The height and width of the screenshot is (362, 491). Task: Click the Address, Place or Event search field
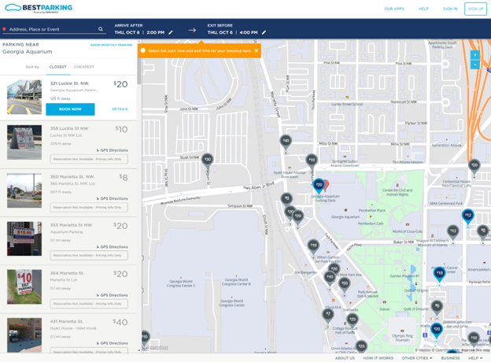pyautogui.click(x=53, y=29)
